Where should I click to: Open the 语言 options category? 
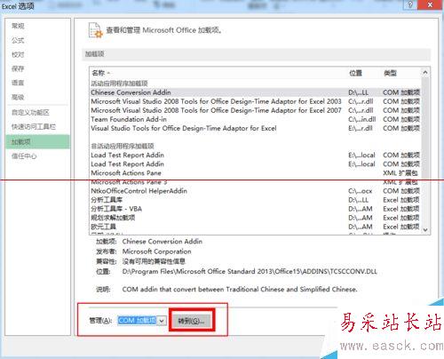click(x=18, y=83)
